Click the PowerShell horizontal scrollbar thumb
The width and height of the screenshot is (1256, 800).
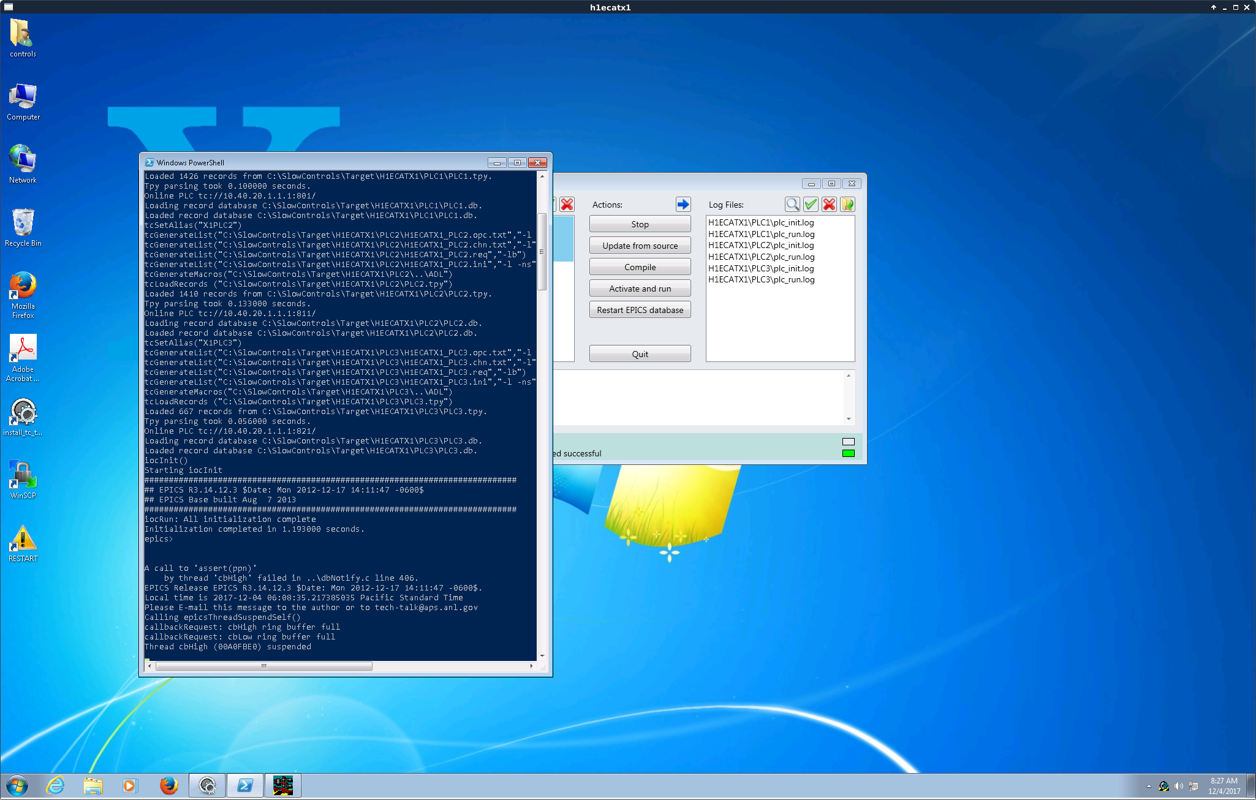(263, 666)
